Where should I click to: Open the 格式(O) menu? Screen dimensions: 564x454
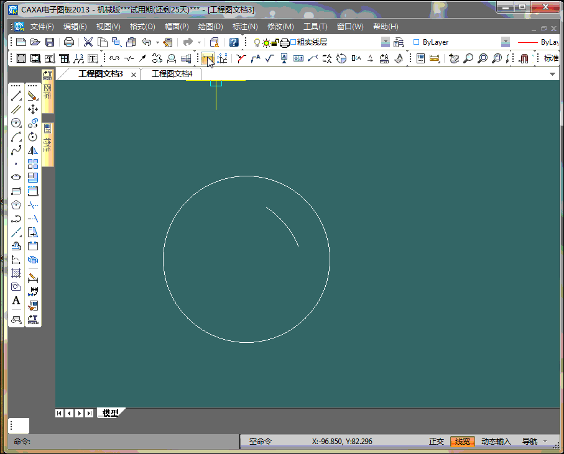(x=142, y=27)
